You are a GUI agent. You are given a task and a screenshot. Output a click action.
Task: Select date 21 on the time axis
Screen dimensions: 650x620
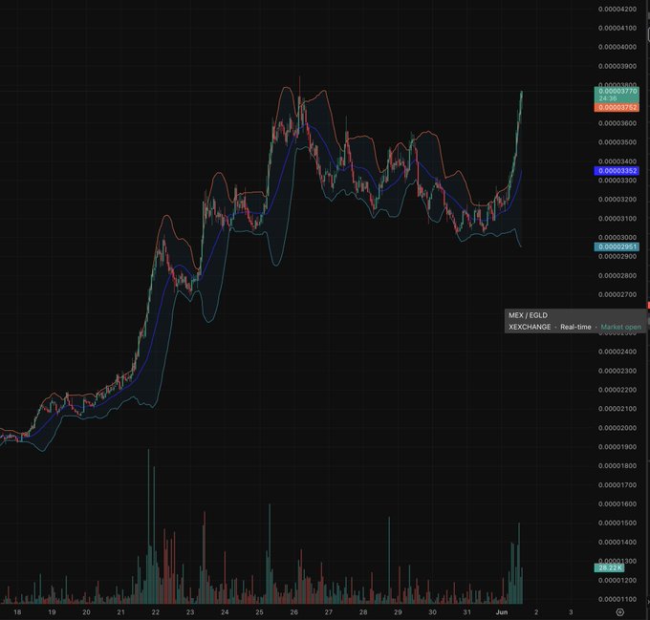tap(120, 612)
